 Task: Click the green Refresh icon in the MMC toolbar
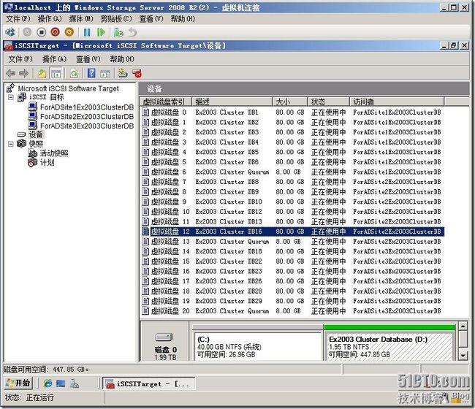pyautogui.click(x=74, y=73)
